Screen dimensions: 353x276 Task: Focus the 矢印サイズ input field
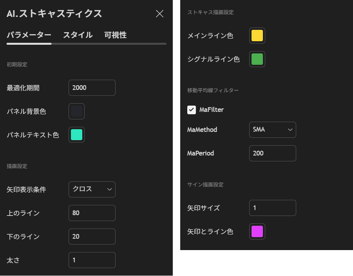pyautogui.click(x=272, y=208)
